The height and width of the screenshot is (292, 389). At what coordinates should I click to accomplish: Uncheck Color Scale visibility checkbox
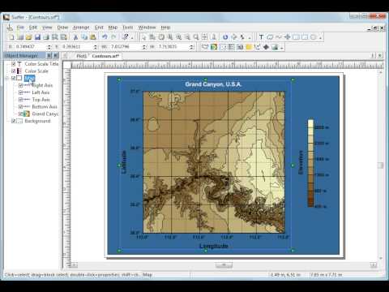[x=13, y=71]
